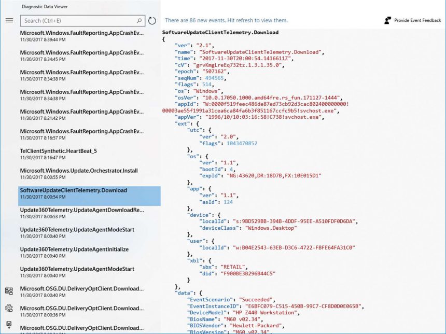Refresh the event list with circular arrow
Screen dimensions: 446x334
152,20
